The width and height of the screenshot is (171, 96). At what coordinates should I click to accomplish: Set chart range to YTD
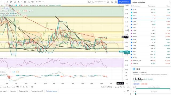pyautogui.click(x=17, y=87)
